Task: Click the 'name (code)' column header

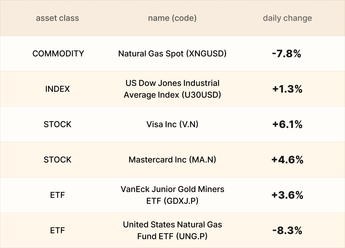Action: tap(172, 18)
